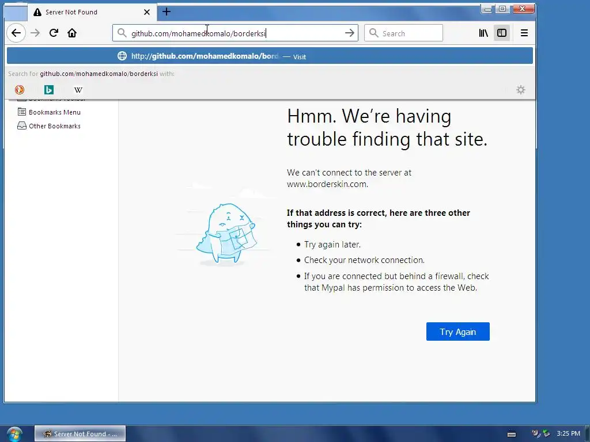Go to the Home page icon
Image resolution: width=590 pixels, height=442 pixels.
pyautogui.click(x=72, y=33)
